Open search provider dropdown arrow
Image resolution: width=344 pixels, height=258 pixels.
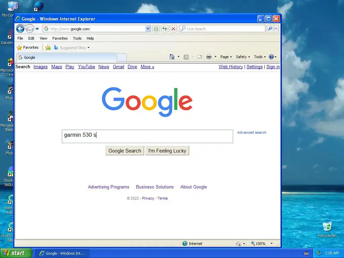point(276,29)
